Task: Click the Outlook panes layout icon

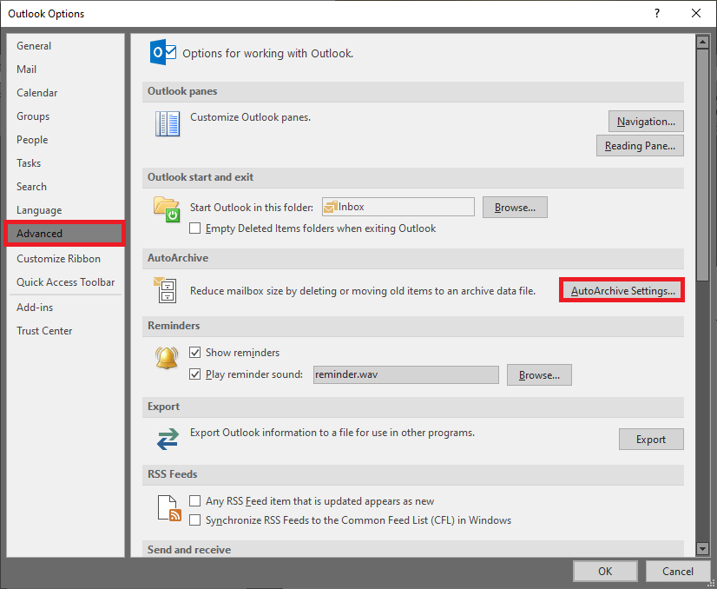Action: (168, 124)
